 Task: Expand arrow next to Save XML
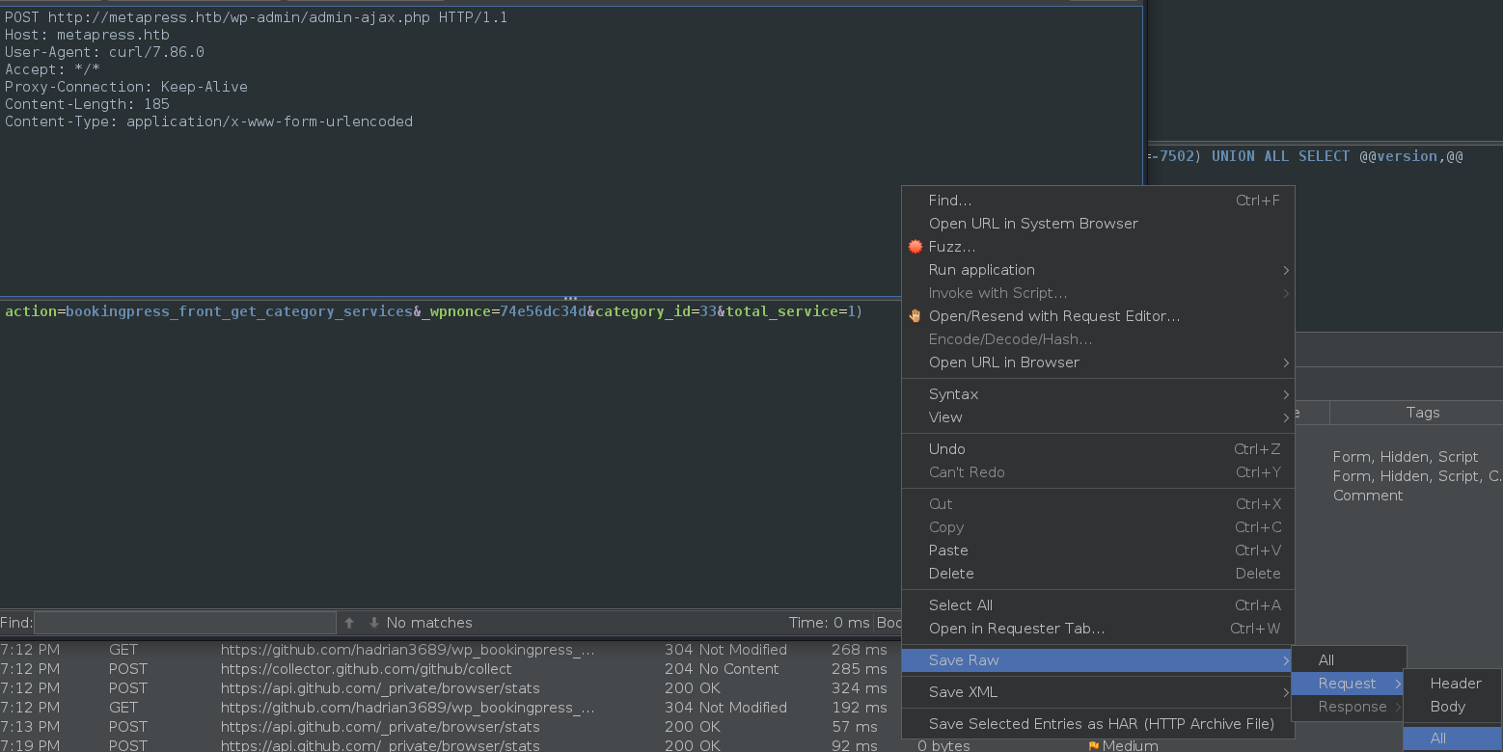[x=1286, y=692]
